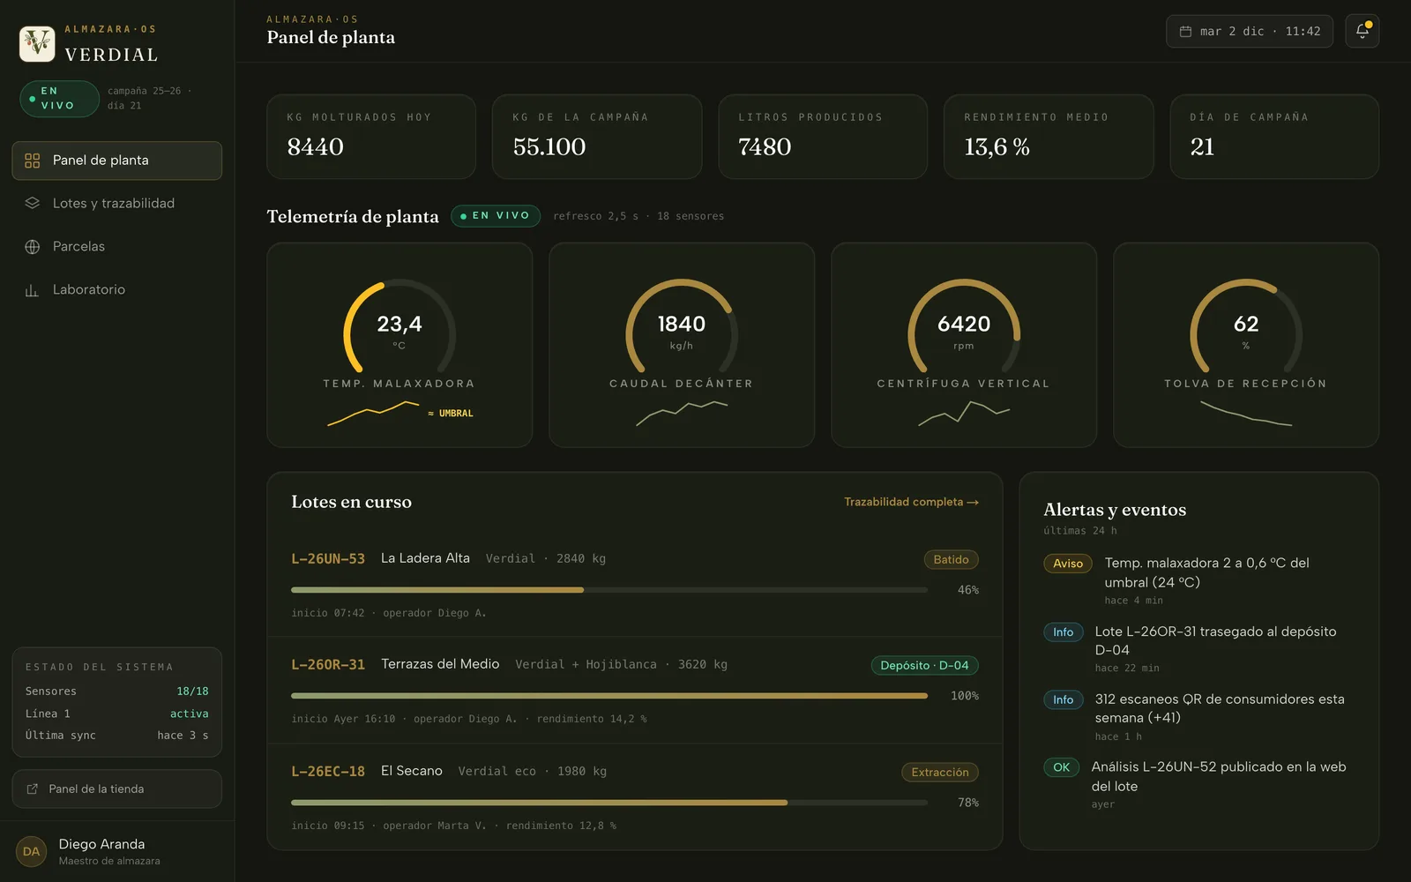Toggle the EN VIVO badge beside Telemetría de planta
The width and height of the screenshot is (1411, 882).
496,216
